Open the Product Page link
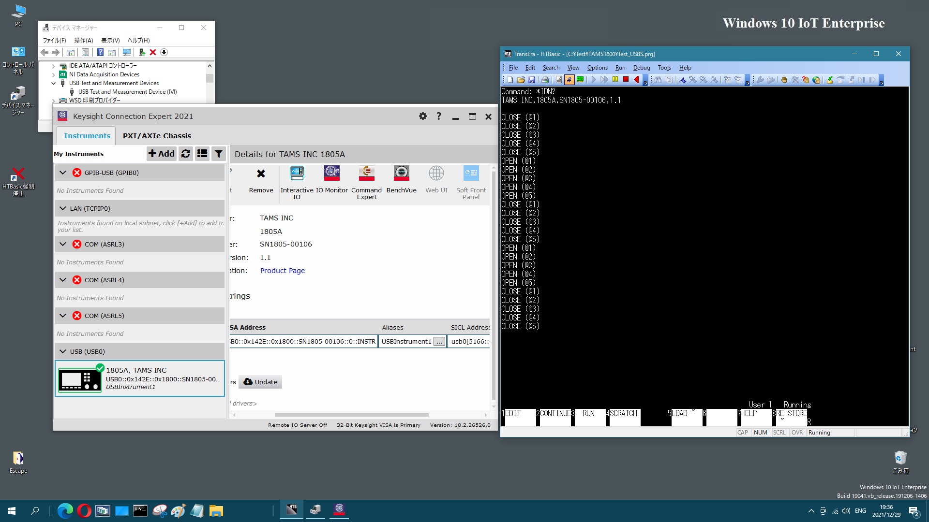 pos(283,271)
